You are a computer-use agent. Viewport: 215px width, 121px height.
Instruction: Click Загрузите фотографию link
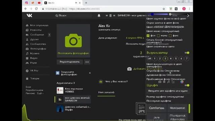coord(69,73)
